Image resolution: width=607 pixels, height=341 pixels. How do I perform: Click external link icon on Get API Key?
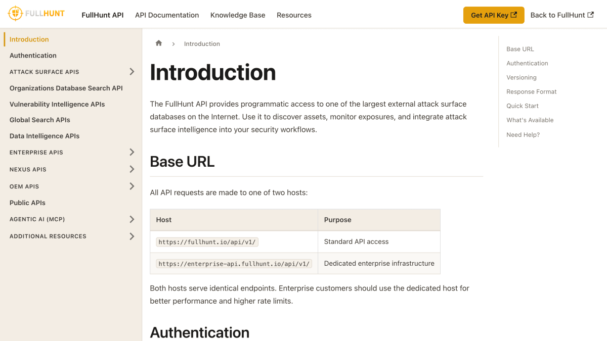pos(514,15)
